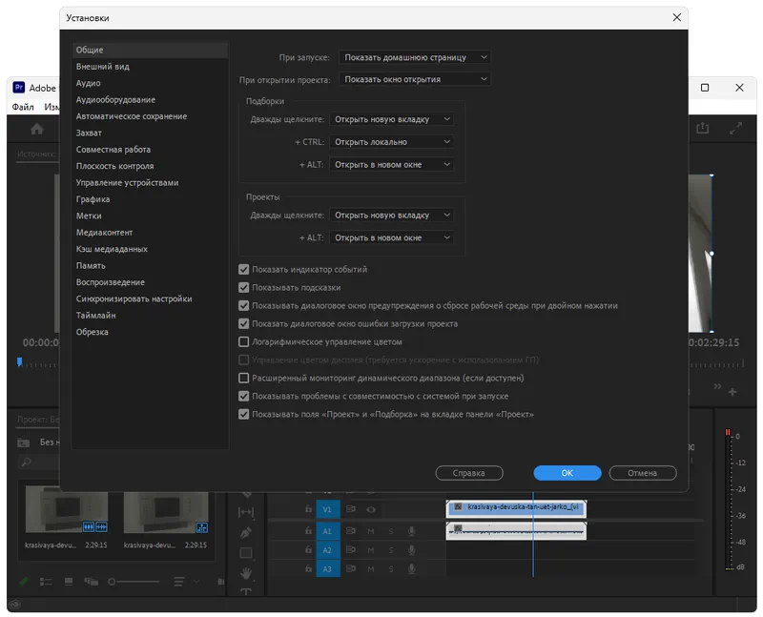This screenshot has width=763, height=617.
Task: Uncheck "Показать индикатор событий" checkbox
Action: coord(244,270)
